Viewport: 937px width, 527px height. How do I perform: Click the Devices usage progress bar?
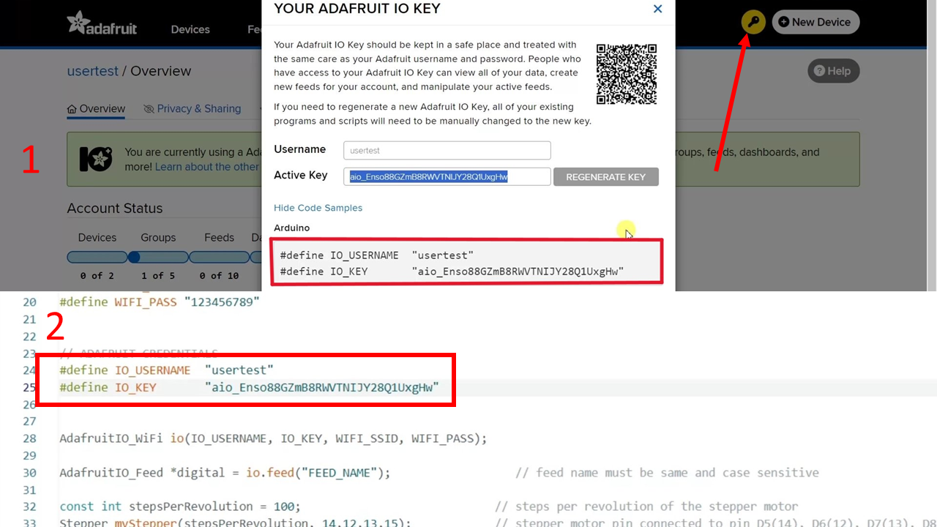pos(97,257)
